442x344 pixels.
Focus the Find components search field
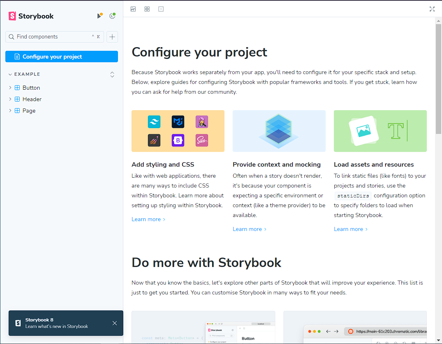(x=54, y=37)
